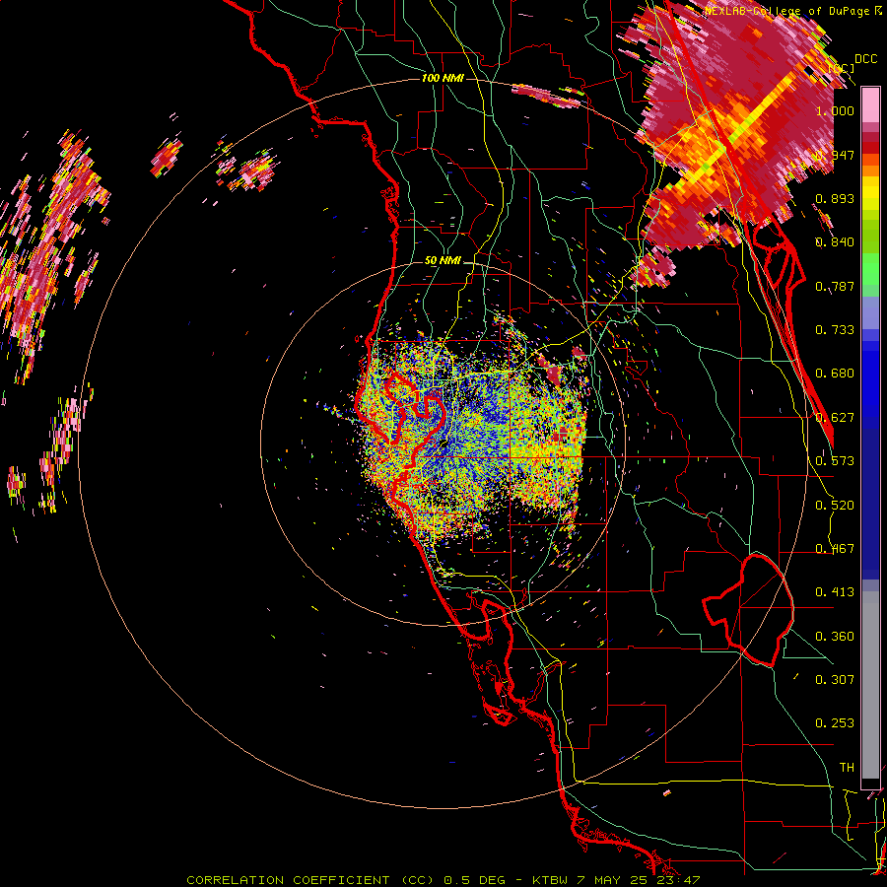Click the 0.840 value on the color scale

tap(835, 242)
